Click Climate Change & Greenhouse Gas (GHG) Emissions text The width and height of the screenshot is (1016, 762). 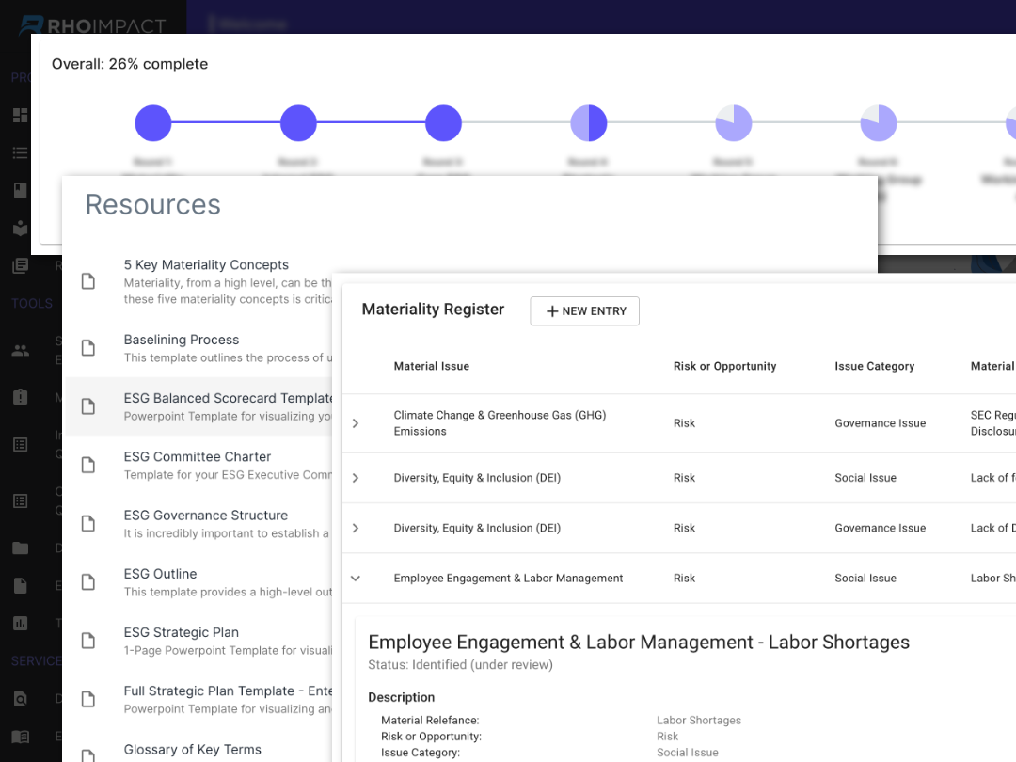pos(500,423)
